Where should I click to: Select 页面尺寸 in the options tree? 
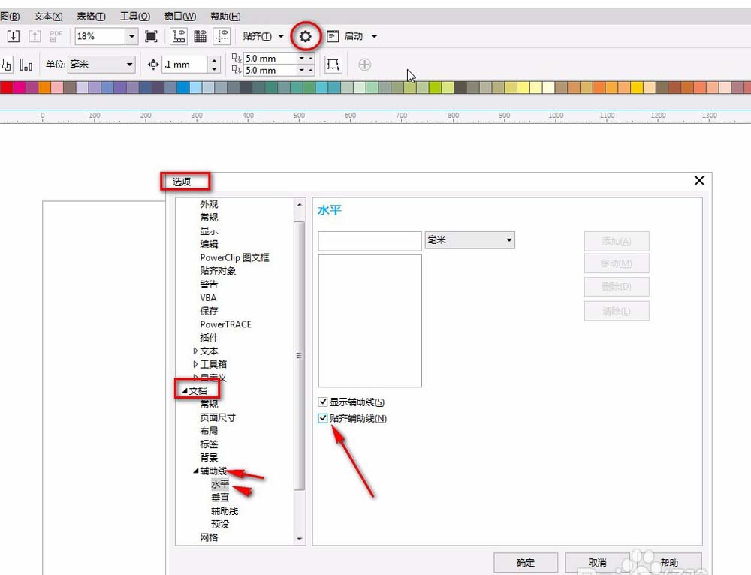click(218, 417)
